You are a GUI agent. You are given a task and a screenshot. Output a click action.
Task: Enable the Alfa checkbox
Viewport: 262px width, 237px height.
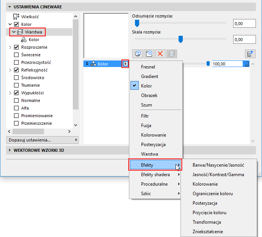(16, 108)
